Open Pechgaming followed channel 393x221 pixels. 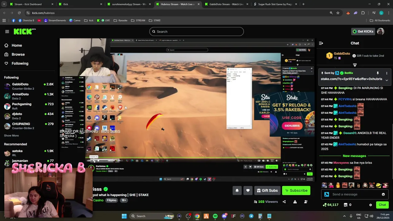[x=29, y=106]
